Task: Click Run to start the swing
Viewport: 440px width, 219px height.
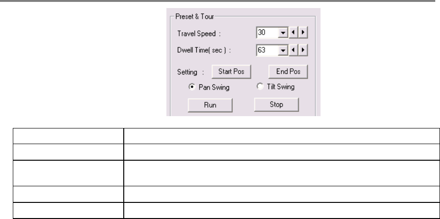Action: click(210, 105)
